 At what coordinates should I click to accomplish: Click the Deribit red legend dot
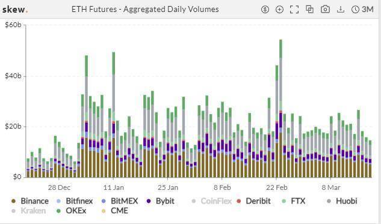point(238,201)
